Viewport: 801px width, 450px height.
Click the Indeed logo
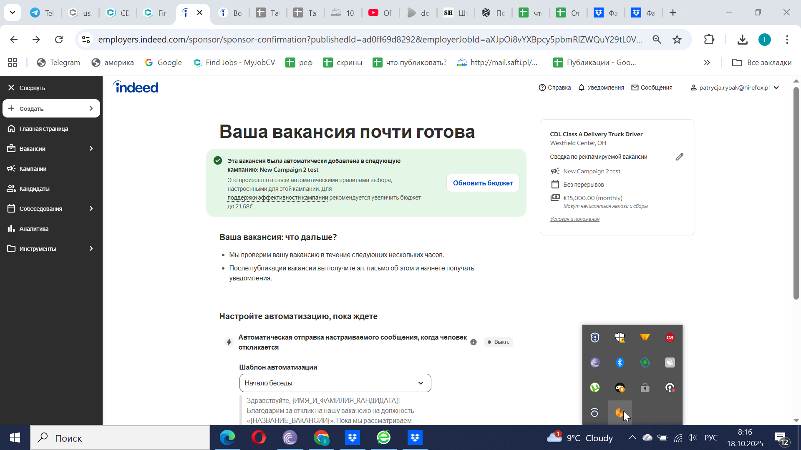(x=136, y=87)
